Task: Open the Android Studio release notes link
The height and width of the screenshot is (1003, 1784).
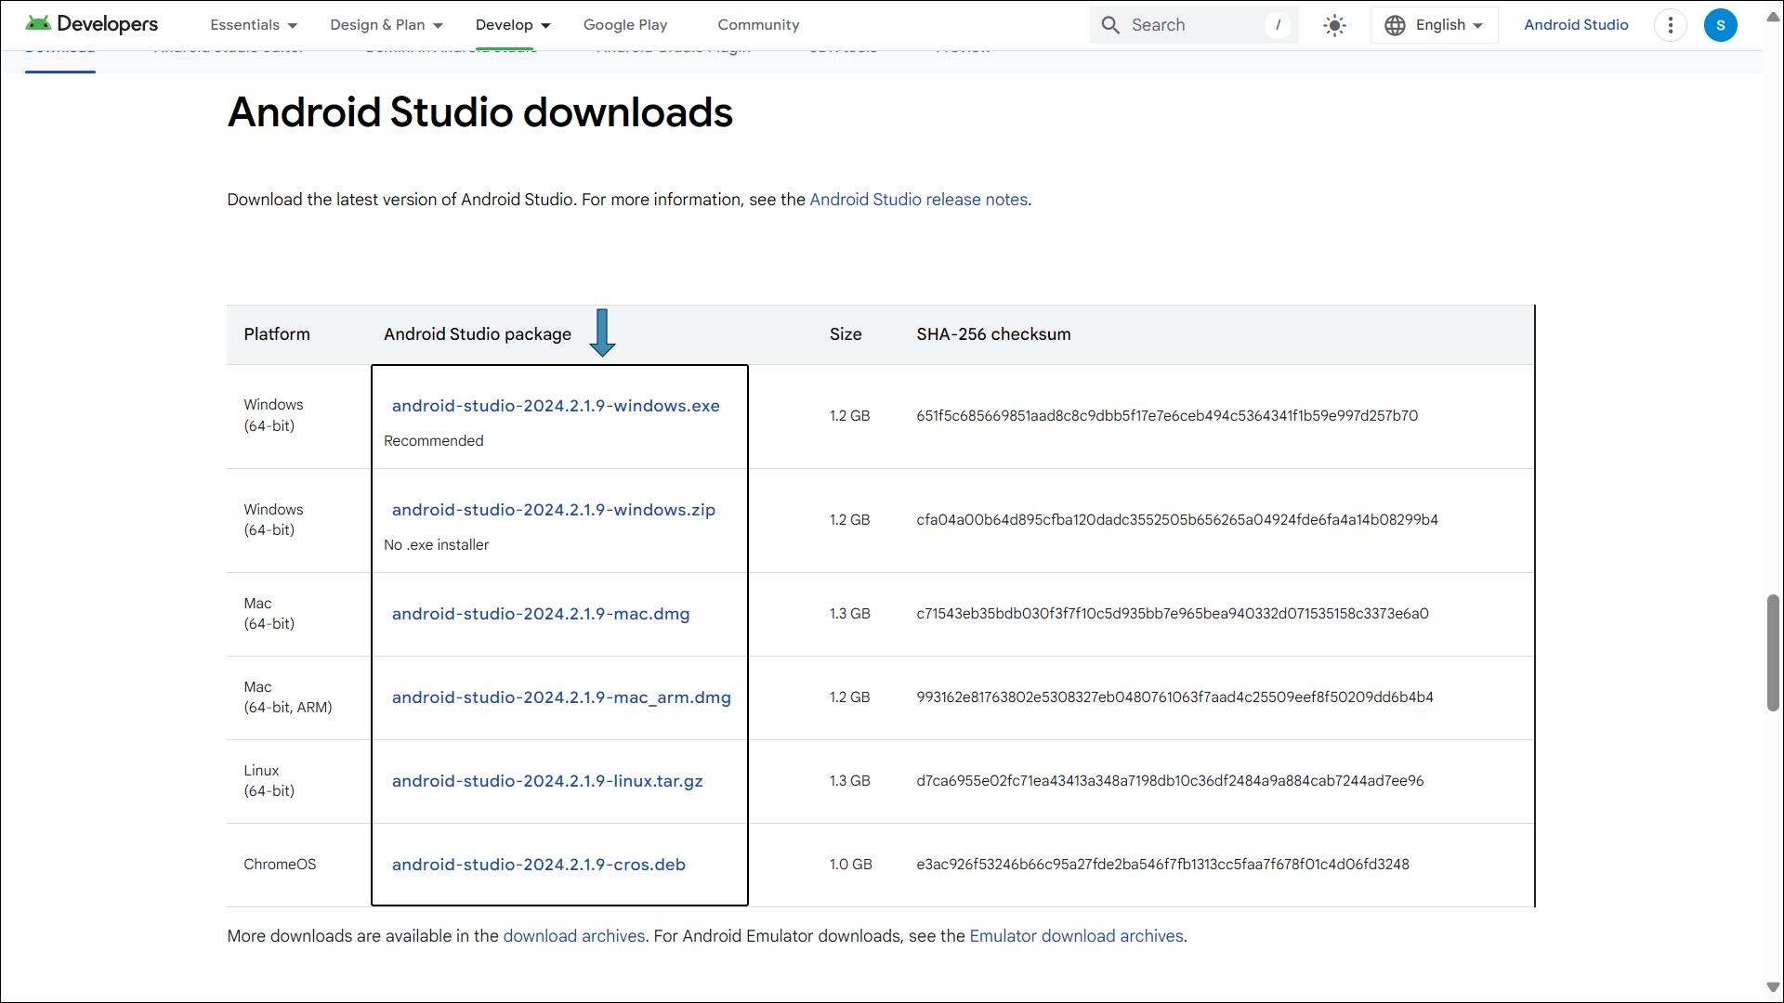Action: click(919, 200)
